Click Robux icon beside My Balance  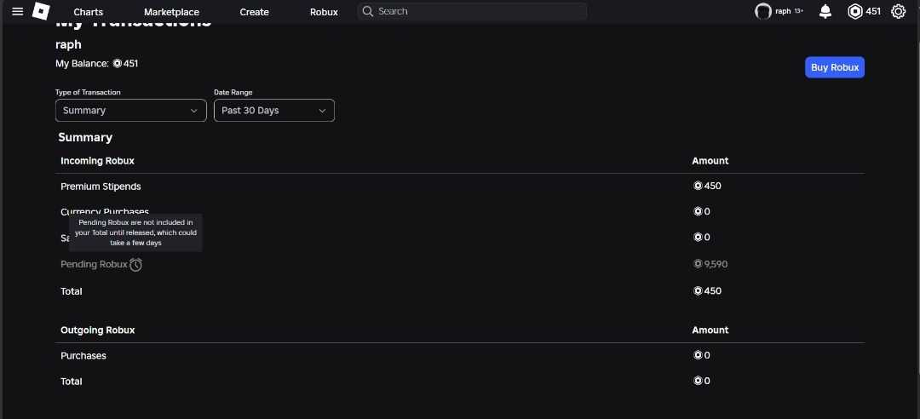[x=117, y=63]
